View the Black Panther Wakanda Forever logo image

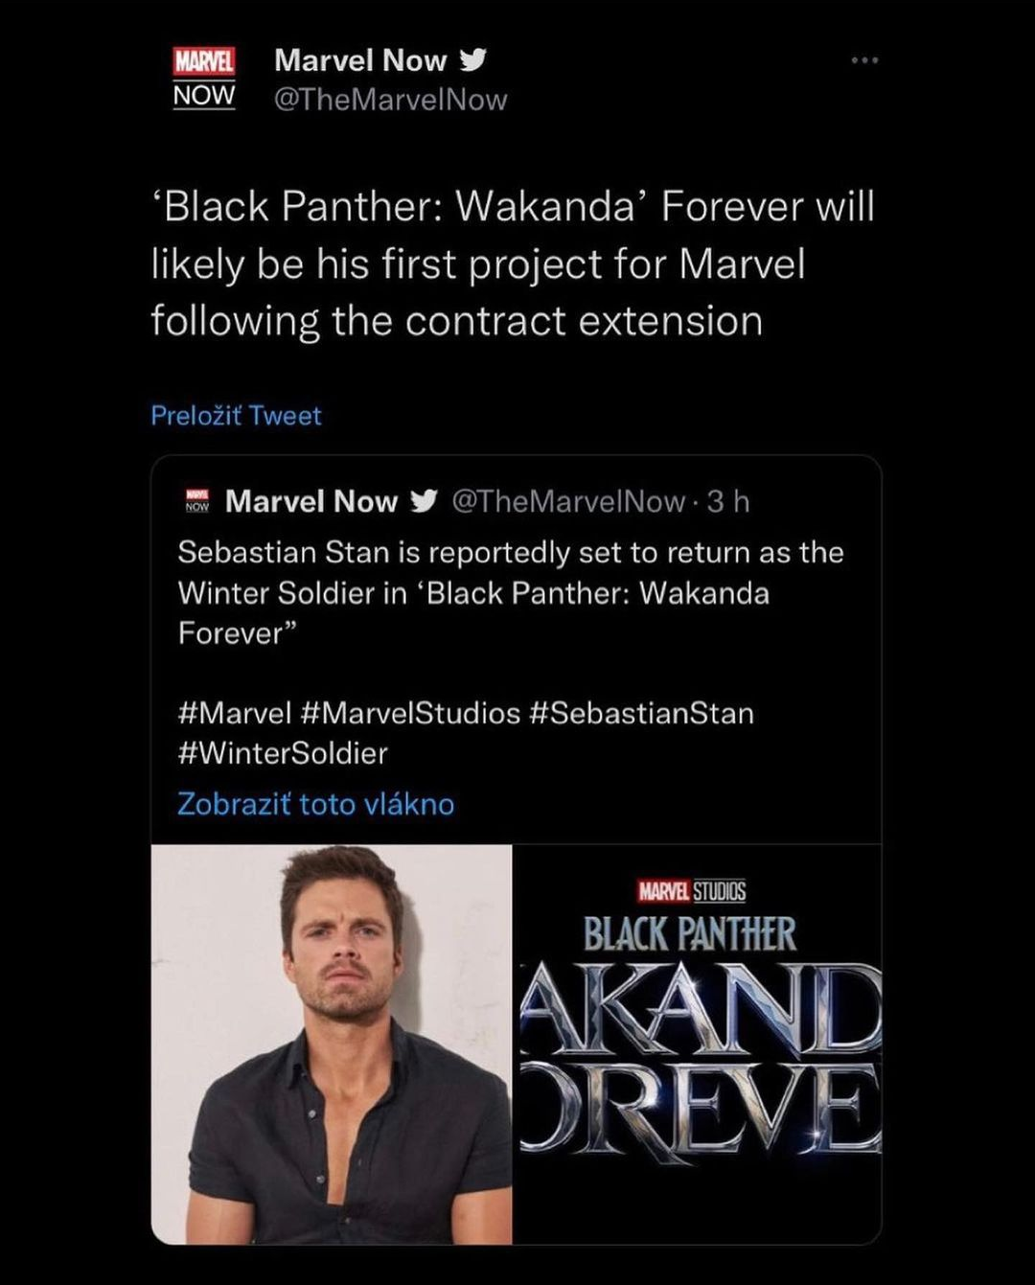coord(698,1044)
